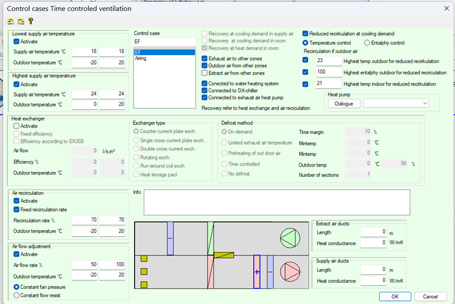Choose Constant flow resist option
This screenshot has height=304, width=455.
tap(17, 296)
